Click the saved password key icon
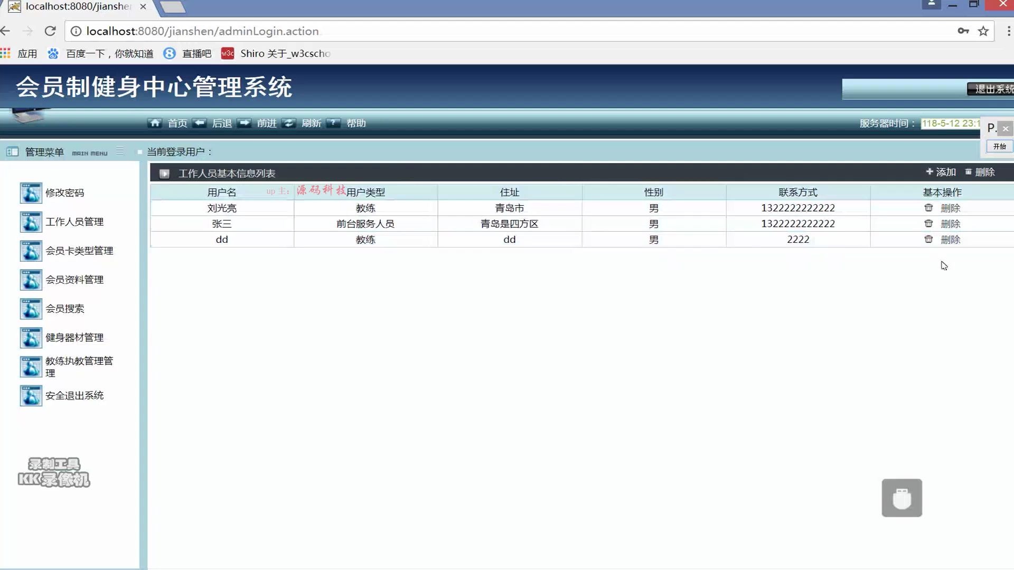Screen dimensions: 1014x570 coord(963,31)
